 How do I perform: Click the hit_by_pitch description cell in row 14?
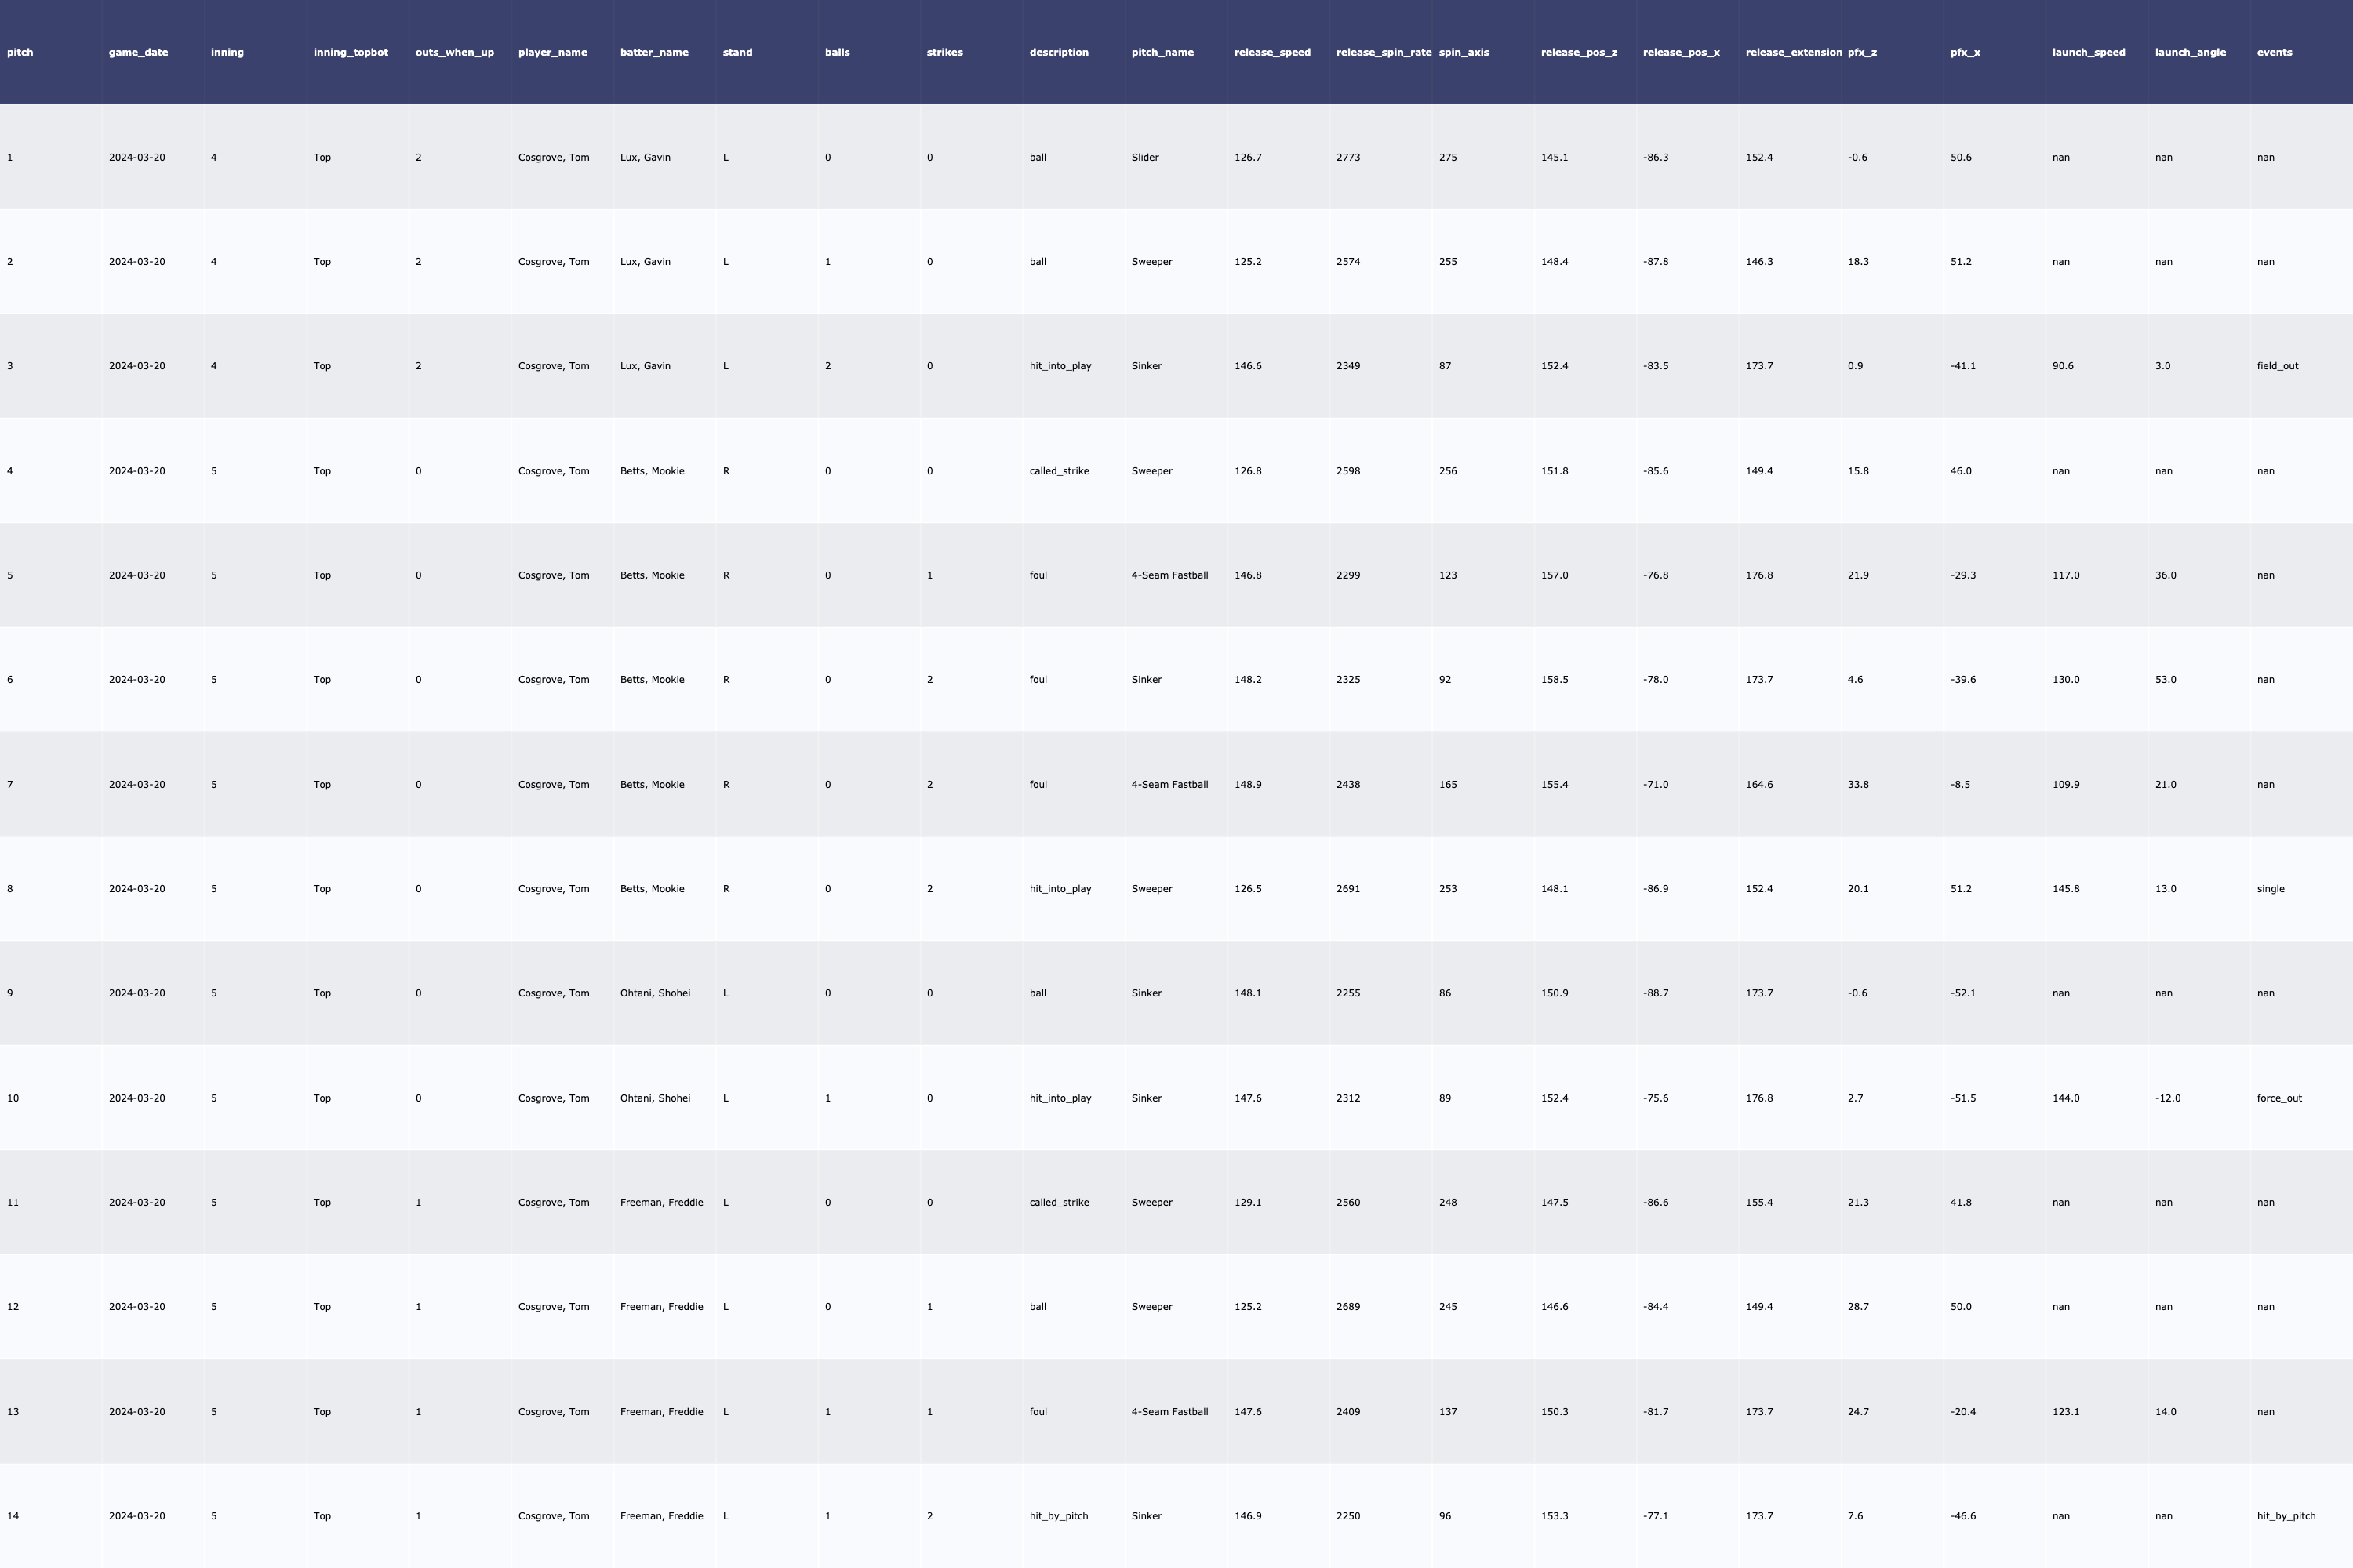[1058, 1516]
